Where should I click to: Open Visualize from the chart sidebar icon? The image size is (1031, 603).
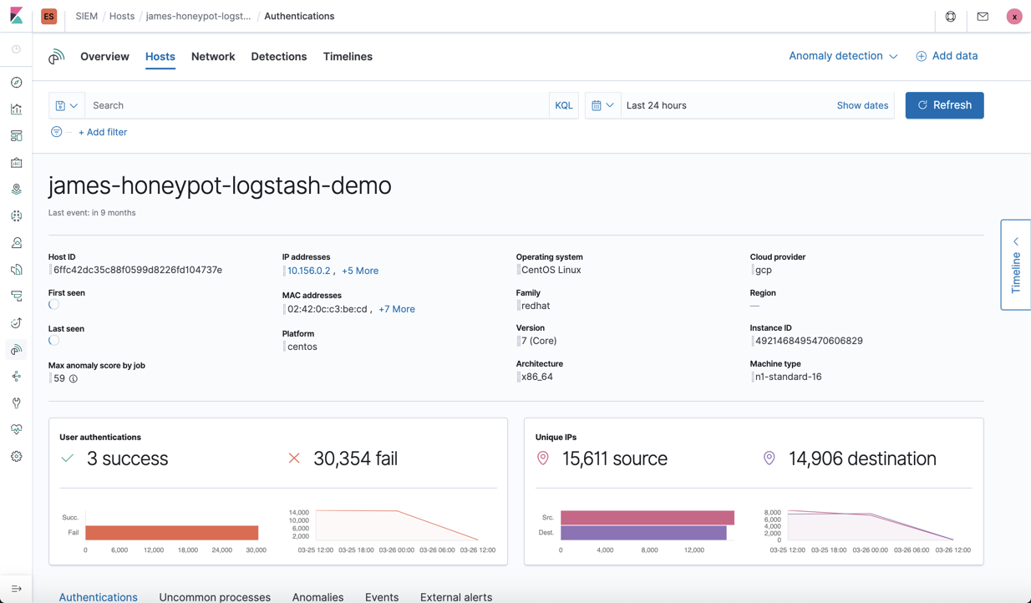16,109
